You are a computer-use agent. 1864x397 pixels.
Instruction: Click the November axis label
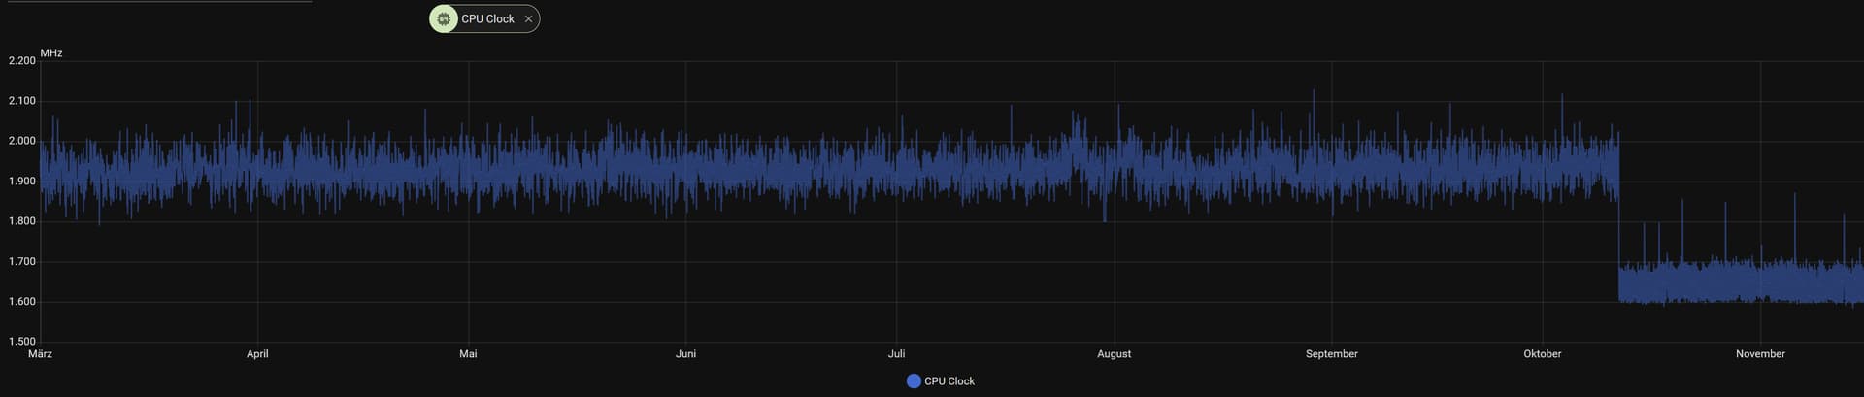[x=1760, y=354]
